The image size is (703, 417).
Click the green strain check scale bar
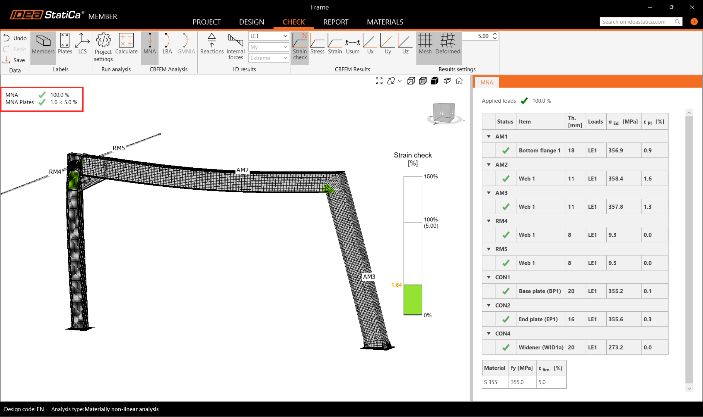(x=412, y=299)
